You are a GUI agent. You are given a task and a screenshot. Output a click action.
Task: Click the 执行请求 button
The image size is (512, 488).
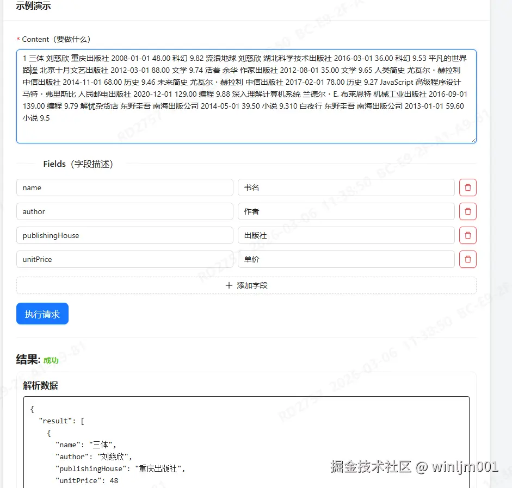pos(42,314)
